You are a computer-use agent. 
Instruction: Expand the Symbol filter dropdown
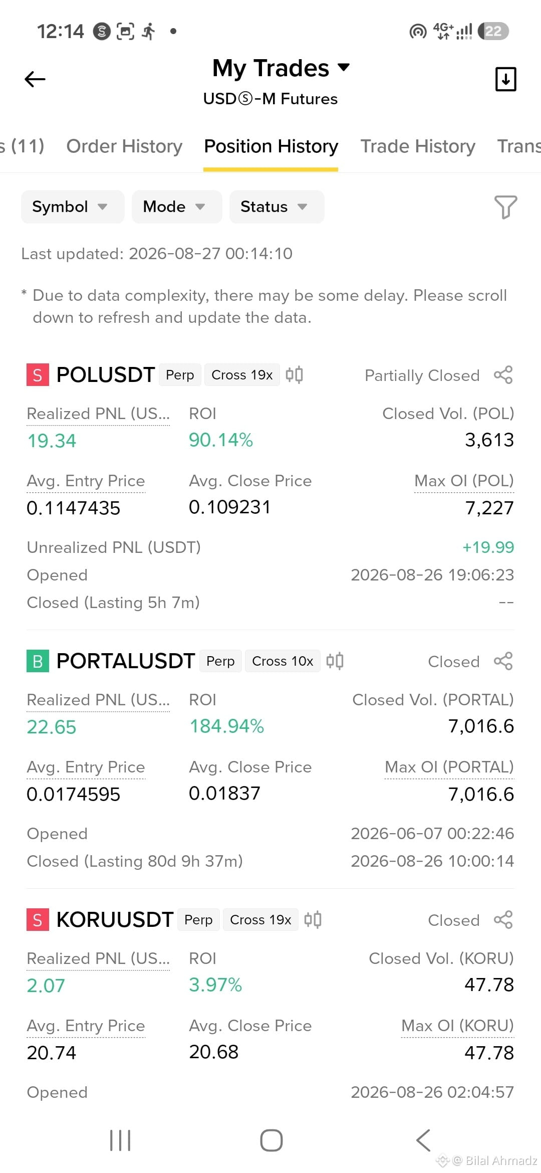coord(72,207)
